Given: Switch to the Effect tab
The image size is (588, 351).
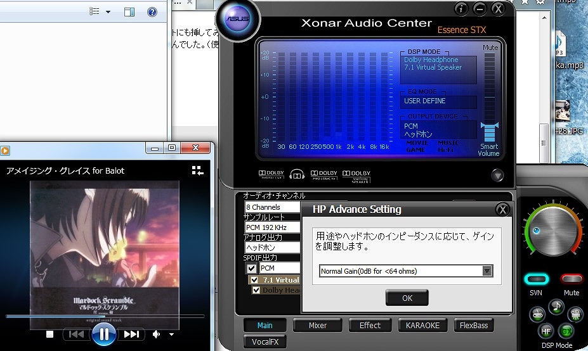Looking at the screenshot, I should pyautogui.click(x=370, y=326).
